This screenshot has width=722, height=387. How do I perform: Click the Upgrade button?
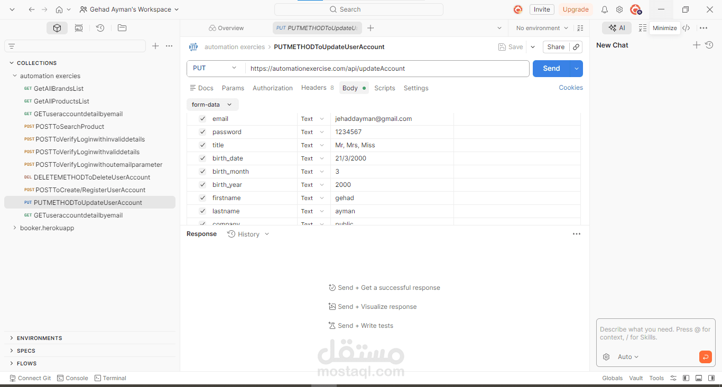tap(576, 10)
